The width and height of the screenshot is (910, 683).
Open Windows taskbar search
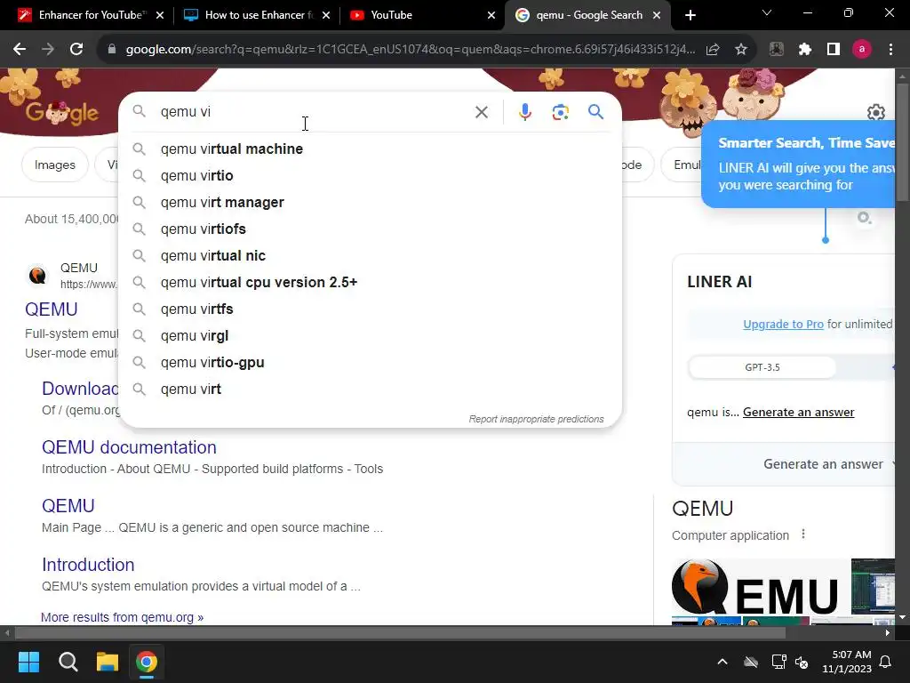point(68,662)
